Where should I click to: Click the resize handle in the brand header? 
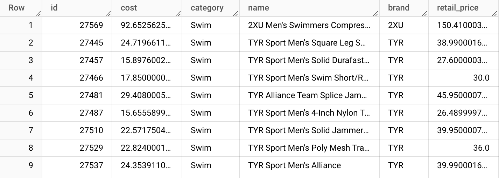[x=424, y=14]
